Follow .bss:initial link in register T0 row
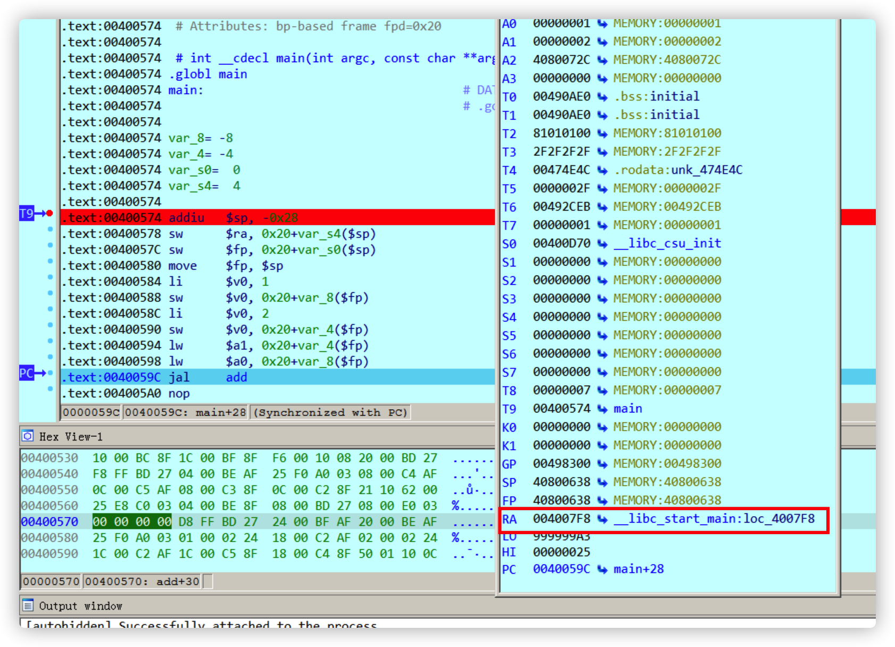 point(657,97)
